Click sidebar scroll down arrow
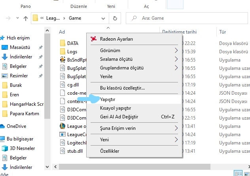 click(47, 167)
